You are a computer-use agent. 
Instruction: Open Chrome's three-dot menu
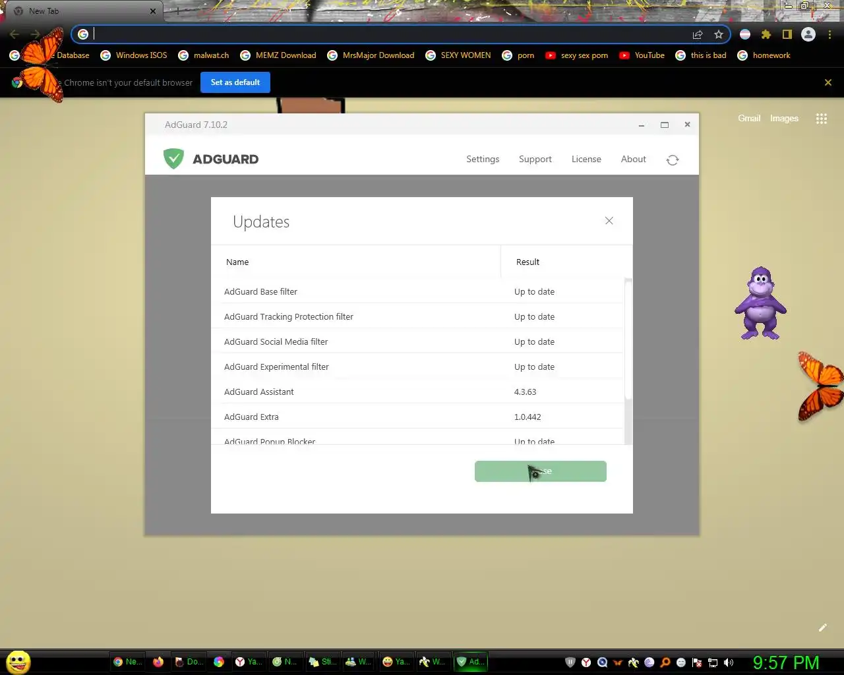(829, 34)
